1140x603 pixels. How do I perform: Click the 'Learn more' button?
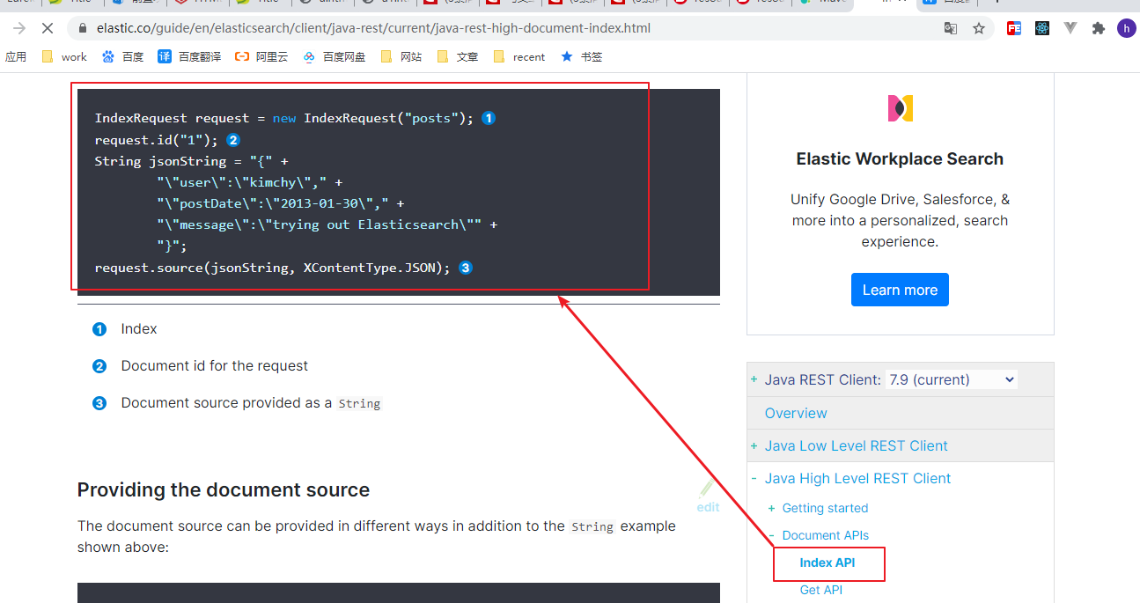pos(900,290)
